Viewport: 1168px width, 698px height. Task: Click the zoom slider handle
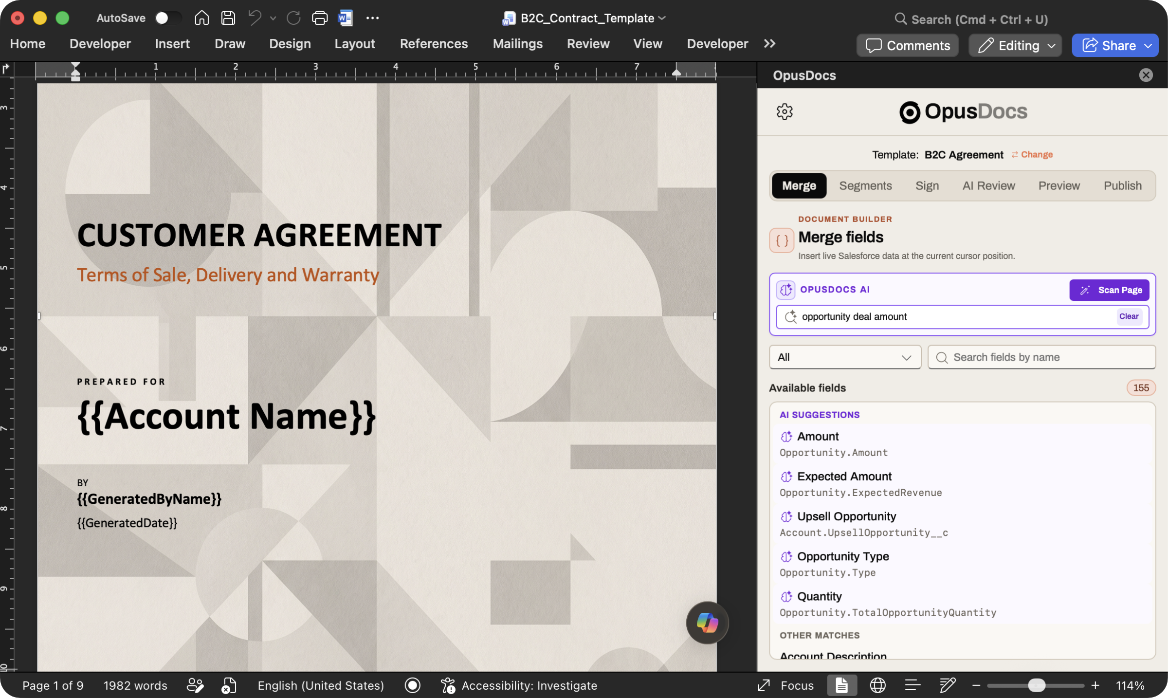1036,685
